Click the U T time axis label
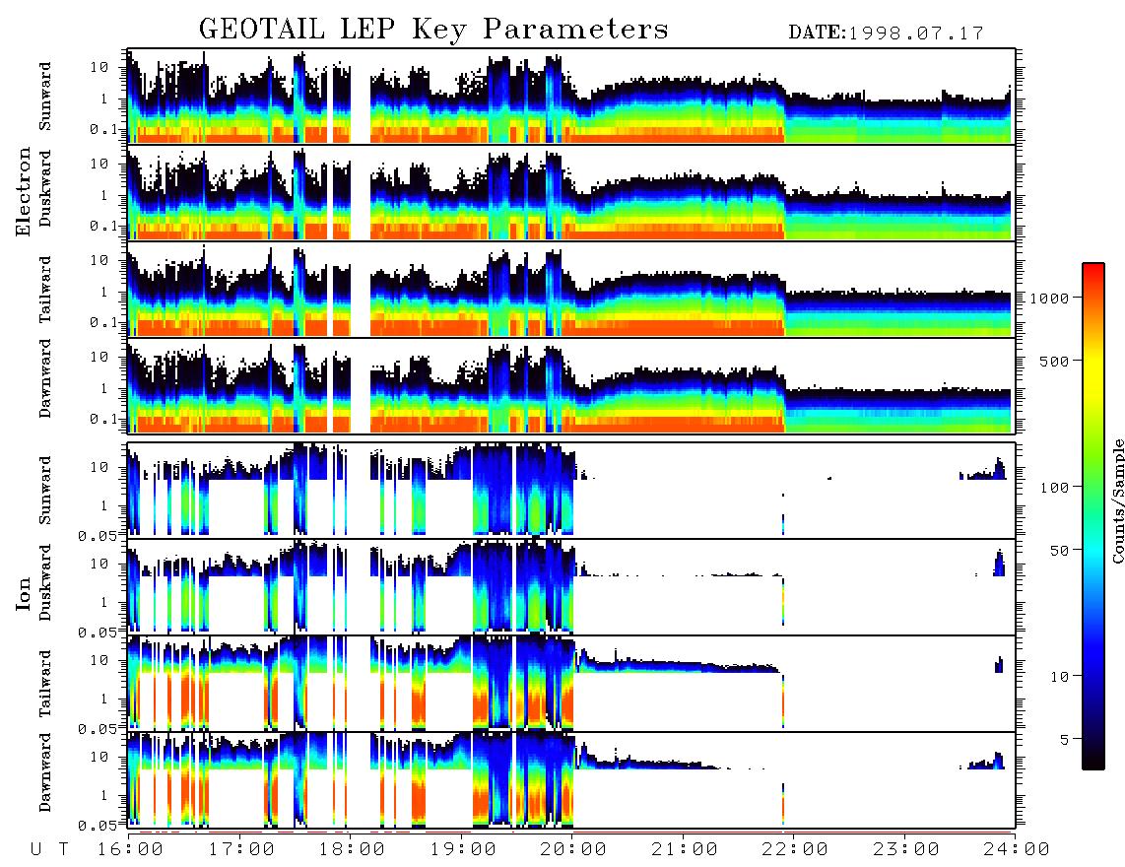 tap(49, 849)
